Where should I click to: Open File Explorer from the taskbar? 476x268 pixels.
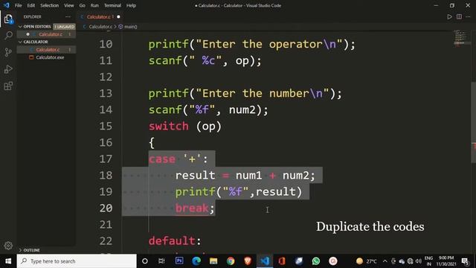213,261
